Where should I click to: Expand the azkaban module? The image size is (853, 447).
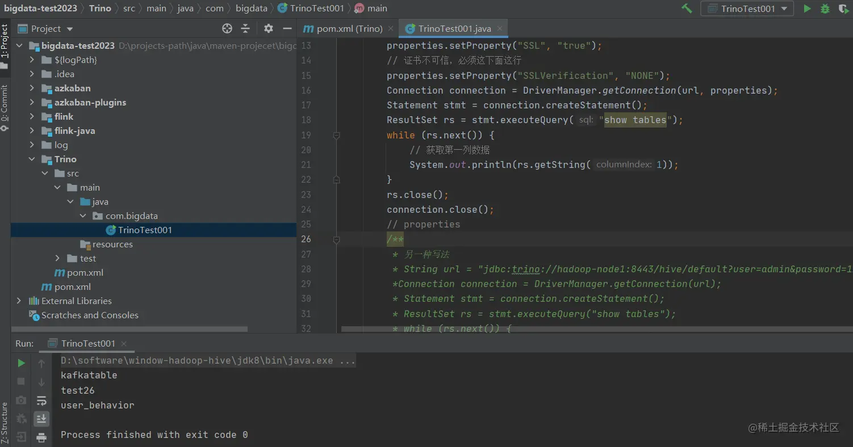click(32, 88)
